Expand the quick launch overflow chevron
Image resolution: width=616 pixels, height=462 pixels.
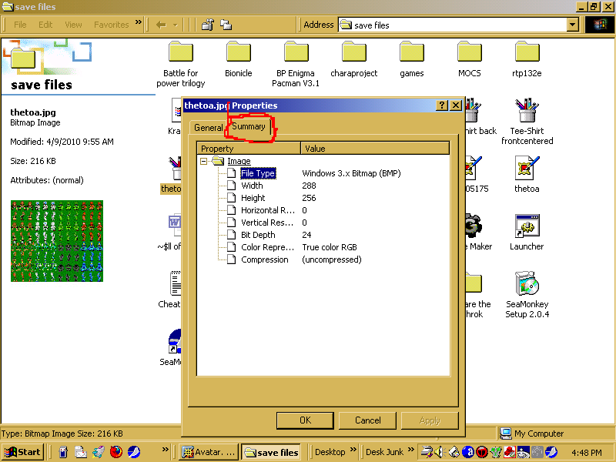[x=165, y=450]
